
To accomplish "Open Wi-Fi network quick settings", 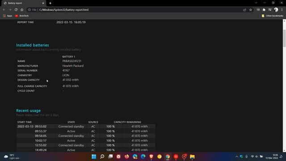I will pos(252,157).
